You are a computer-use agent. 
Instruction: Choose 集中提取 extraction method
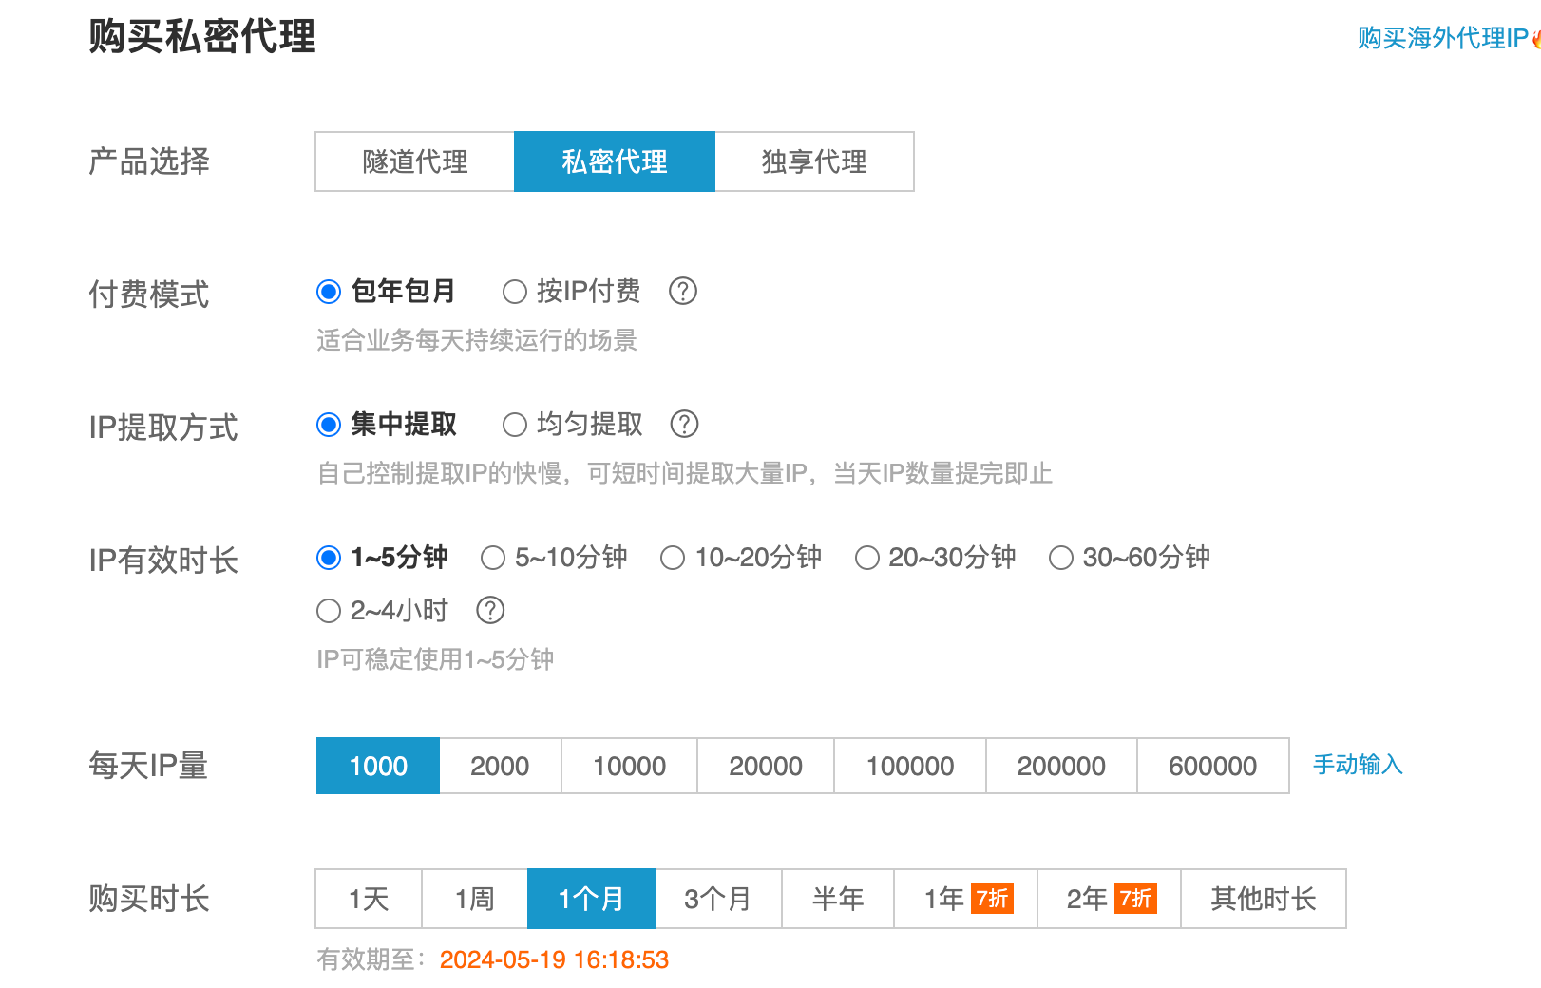tap(329, 425)
